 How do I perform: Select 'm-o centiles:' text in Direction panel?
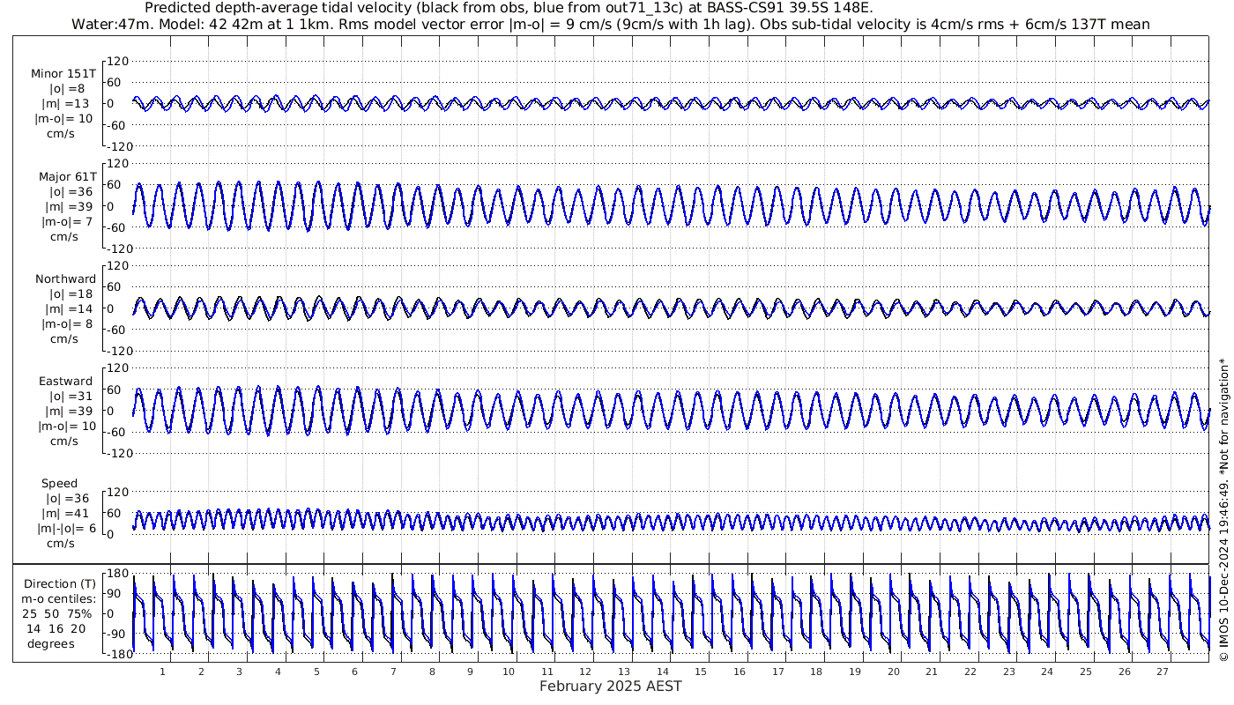click(59, 598)
